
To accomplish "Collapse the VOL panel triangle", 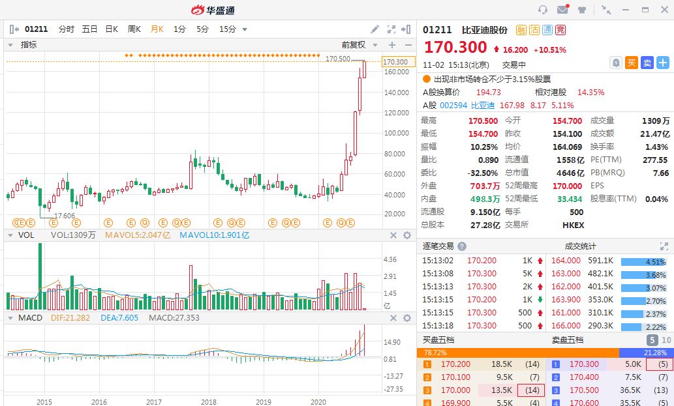I will pos(10,235).
